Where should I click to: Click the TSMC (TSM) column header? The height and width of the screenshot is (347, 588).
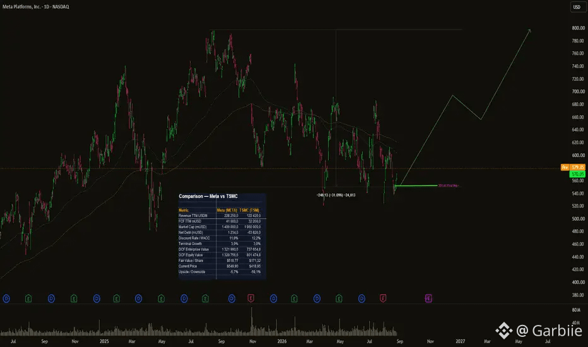pyautogui.click(x=250, y=210)
